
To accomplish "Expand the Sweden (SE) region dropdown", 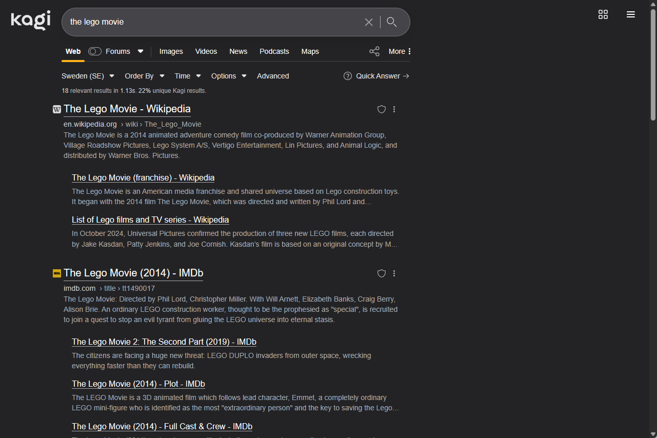I will [x=88, y=76].
